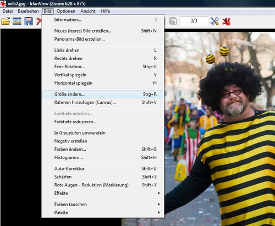Open the Optionen menu
The width and height of the screenshot is (275, 226).
click(66, 11)
